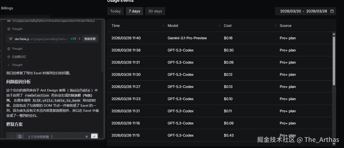Open the Billings section link
344x148 pixels.
pyautogui.click(x=7, y=8)
